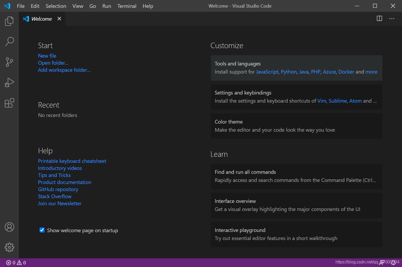
Task: Open the Extensions view
Action: 9,103
